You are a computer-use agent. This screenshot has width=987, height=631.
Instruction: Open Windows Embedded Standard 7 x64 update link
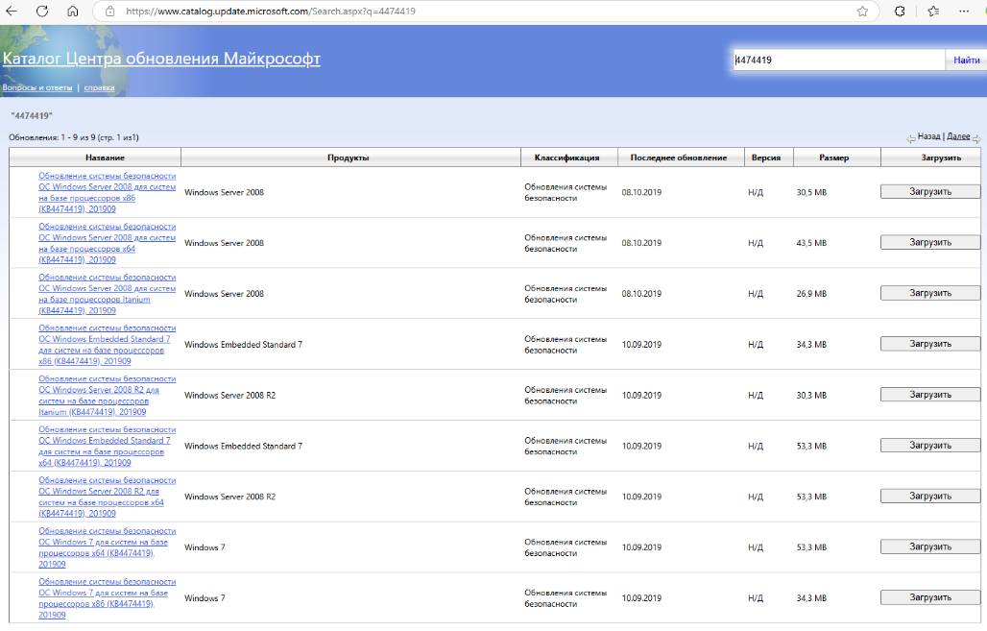coord(107,446)
